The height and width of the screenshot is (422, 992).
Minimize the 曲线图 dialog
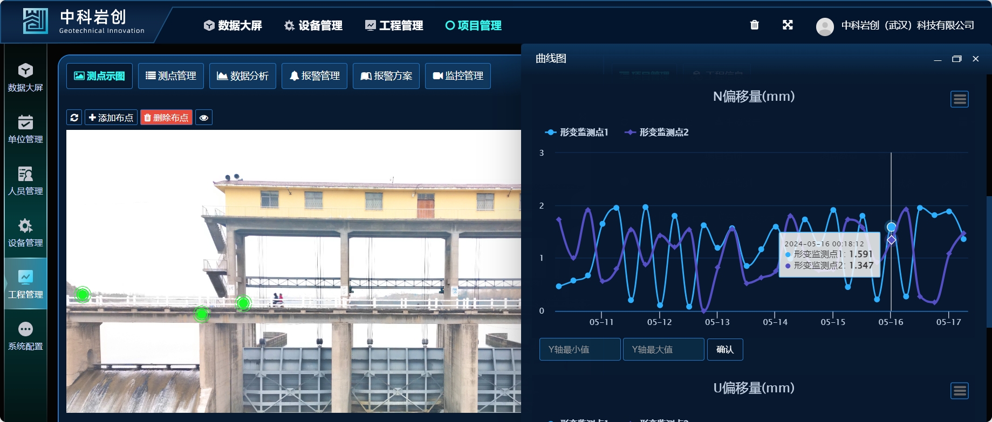[938, 59]
